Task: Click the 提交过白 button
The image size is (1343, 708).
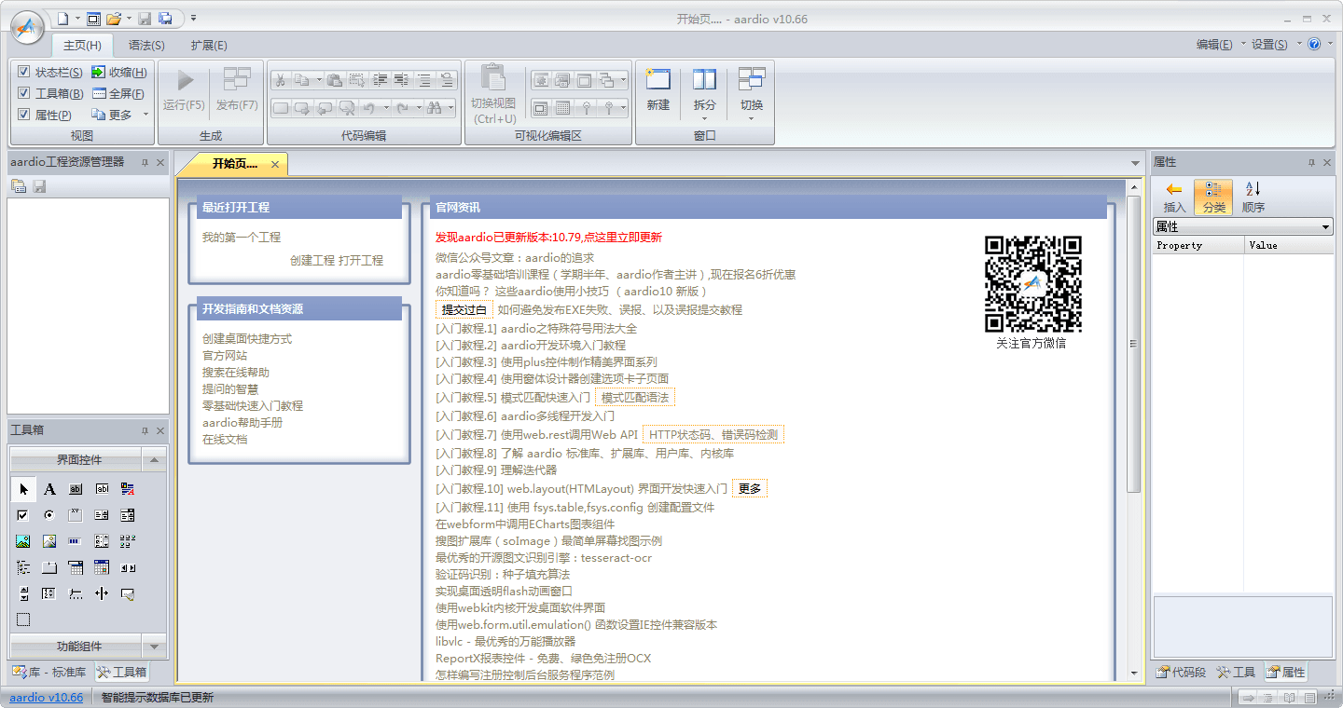Action: pyautogui.click(x=464, y=309)
